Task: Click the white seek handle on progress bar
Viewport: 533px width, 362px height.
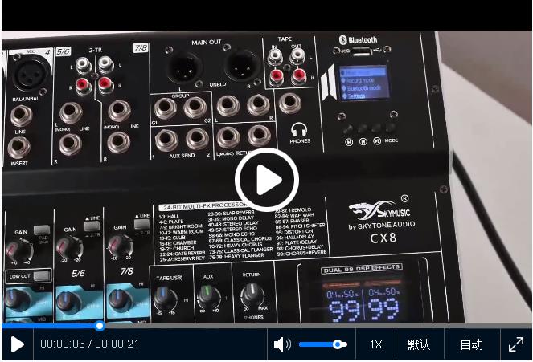Action: [100, 326]
